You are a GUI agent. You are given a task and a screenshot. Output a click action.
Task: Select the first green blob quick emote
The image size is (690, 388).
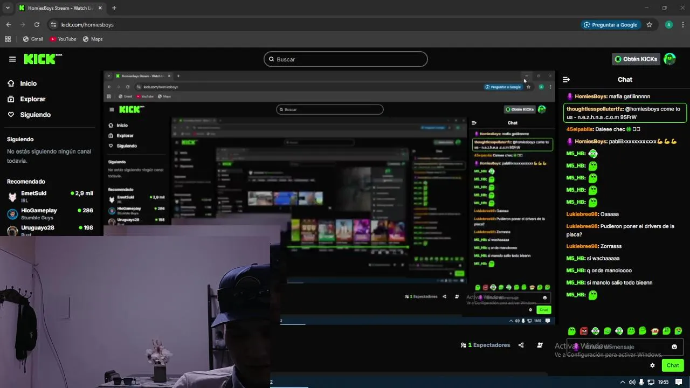click(571, 331)
